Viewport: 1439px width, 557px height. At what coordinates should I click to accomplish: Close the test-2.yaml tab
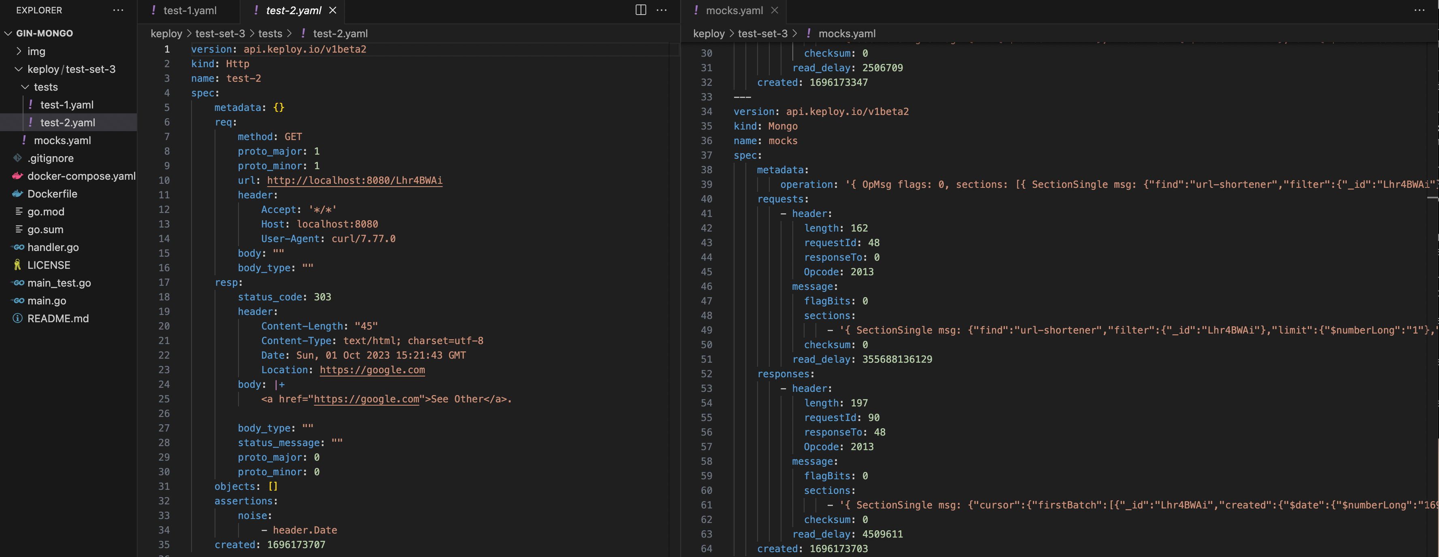333,10
